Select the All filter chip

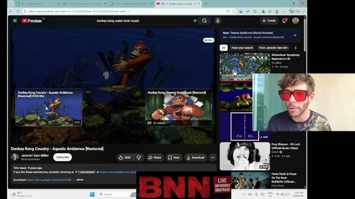pyautogui.click(x=224, y=48)
